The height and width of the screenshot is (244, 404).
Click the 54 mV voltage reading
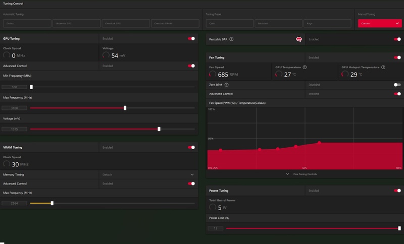[118, 55]
